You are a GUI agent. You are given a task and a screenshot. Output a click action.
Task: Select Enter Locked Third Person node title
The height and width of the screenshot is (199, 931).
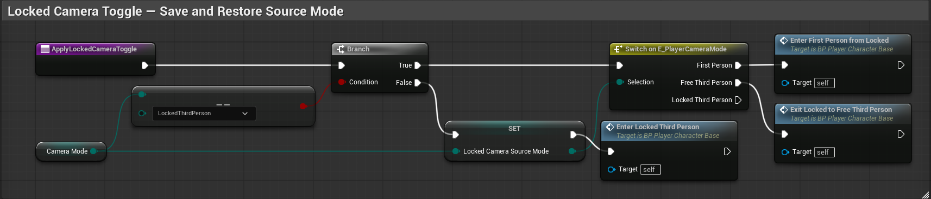[x=658, y=127]
